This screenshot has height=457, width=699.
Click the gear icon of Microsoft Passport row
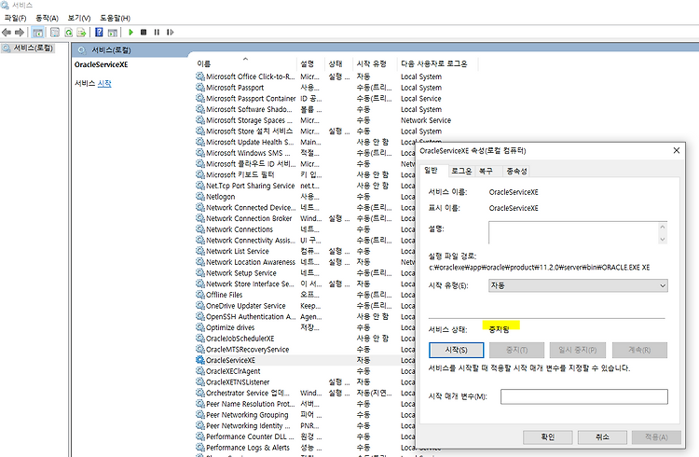click(199, 88)
